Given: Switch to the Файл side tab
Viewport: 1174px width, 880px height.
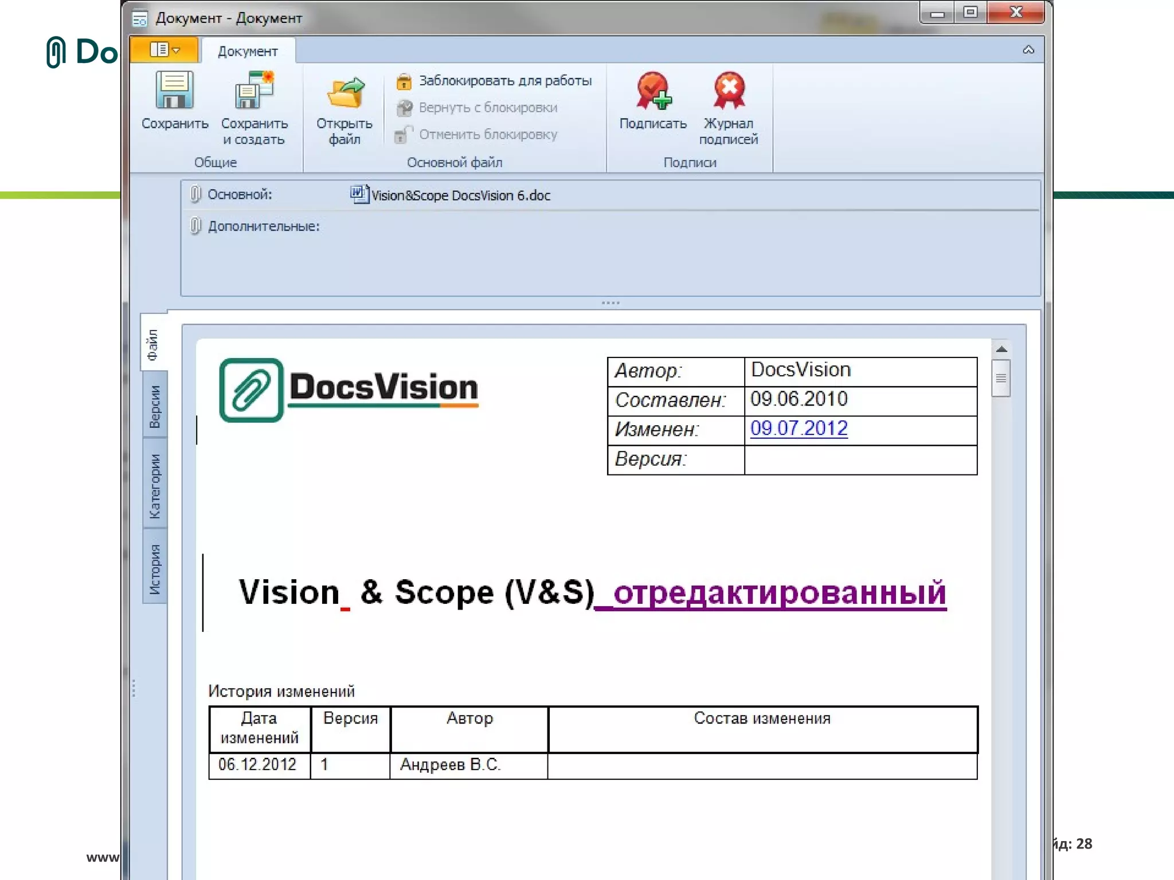Looking at the screenshot, I should [x=154, y=343].
